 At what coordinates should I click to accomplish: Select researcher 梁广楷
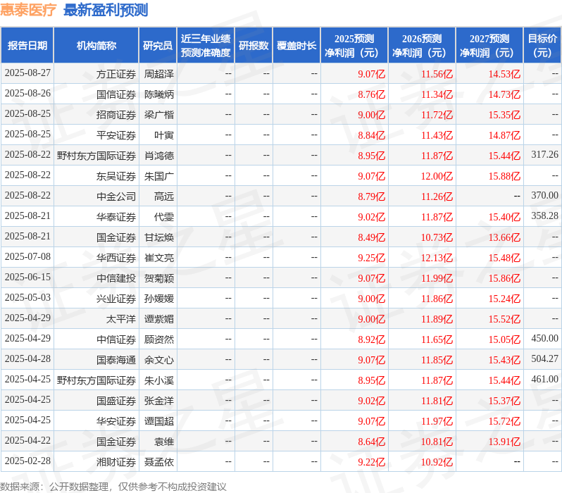pyautogui.click(x=158, y=115)
